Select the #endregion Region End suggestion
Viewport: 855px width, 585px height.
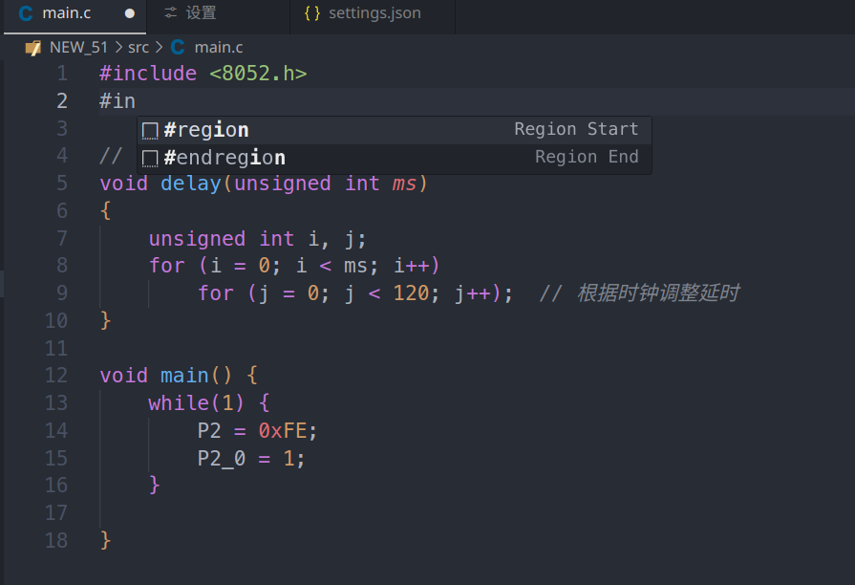(x=382, y=157)
